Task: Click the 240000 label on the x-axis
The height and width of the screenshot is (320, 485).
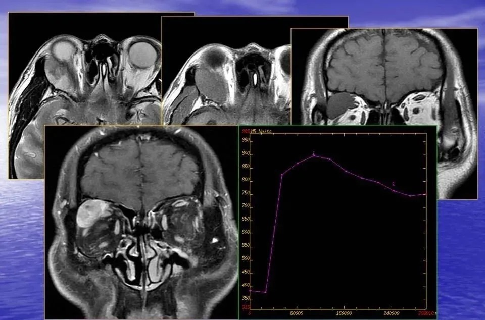Action: coord(392,313)
